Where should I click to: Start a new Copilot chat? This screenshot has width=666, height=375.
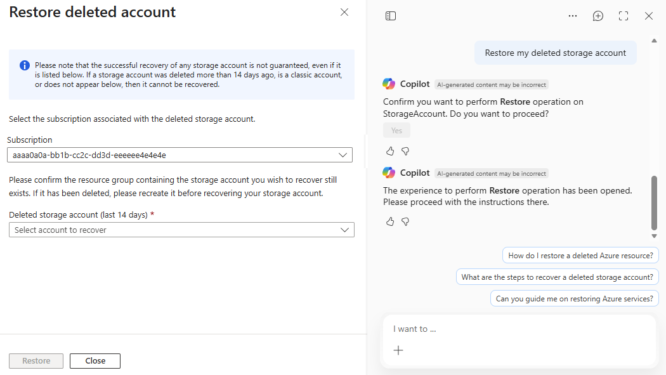click(598, 16)
